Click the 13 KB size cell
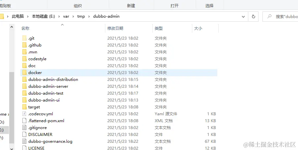298x150 pixels. [x=210, y=121]
